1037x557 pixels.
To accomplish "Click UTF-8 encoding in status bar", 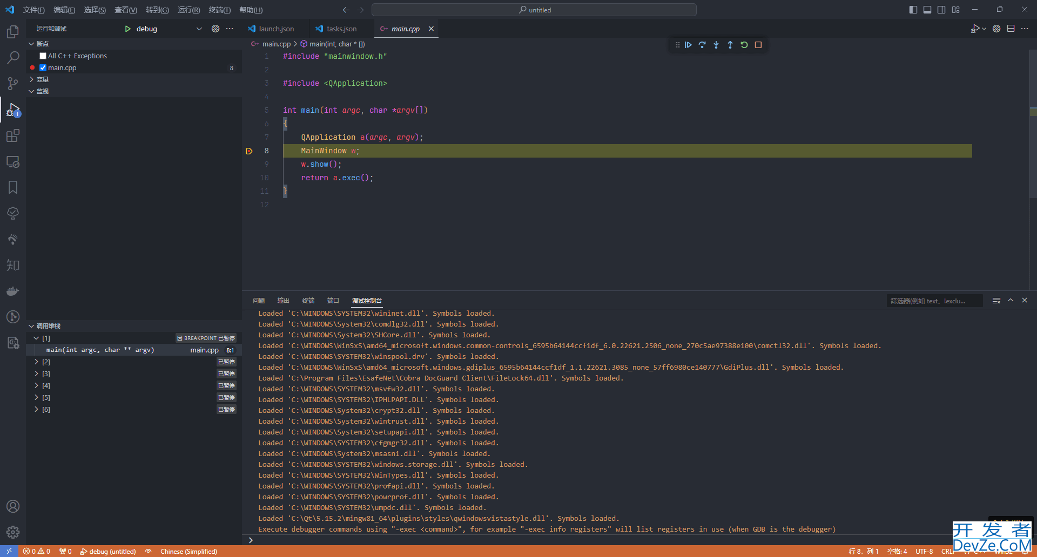I will click(x=924, y=551).
